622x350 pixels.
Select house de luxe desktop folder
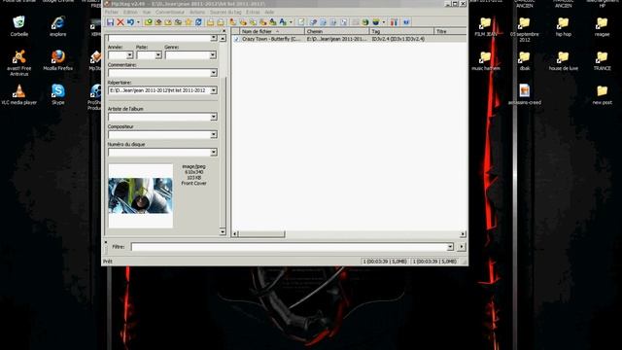(564, 61)
